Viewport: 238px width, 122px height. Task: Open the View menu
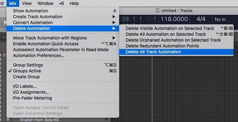(x=27, y=3)
